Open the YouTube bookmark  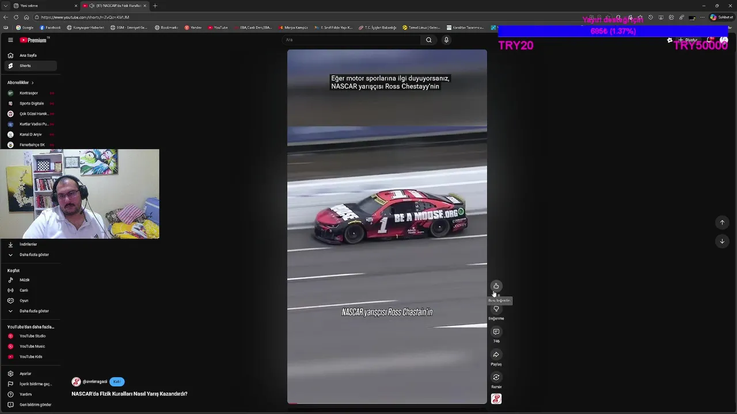click(x=218, y=28)
